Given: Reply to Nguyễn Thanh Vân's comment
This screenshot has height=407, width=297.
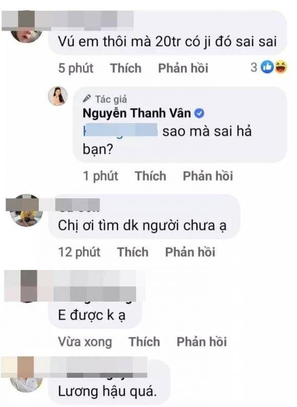Looking at the screenshot, I should click(208, 176).
